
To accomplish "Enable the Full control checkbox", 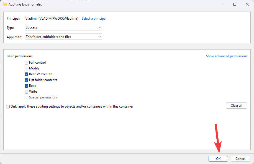I will coord(27,63).
